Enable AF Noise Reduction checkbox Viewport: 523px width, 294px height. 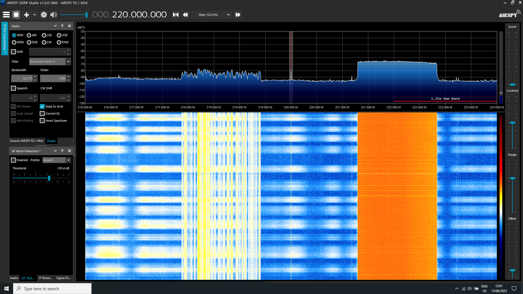point(13,160)
